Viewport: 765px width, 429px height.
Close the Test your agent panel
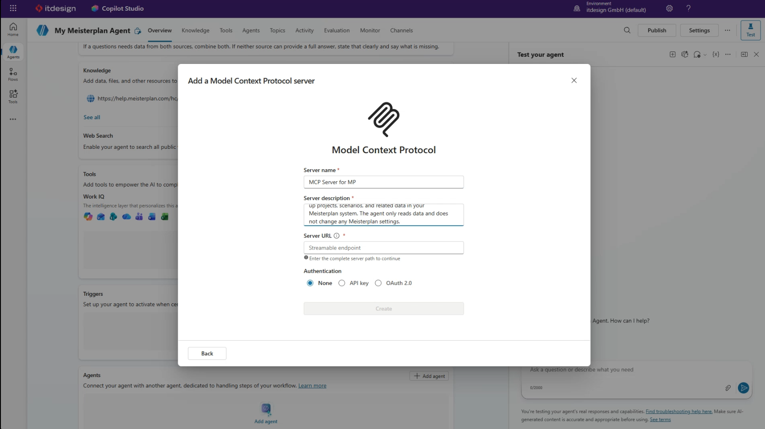[x=756, y=55]
